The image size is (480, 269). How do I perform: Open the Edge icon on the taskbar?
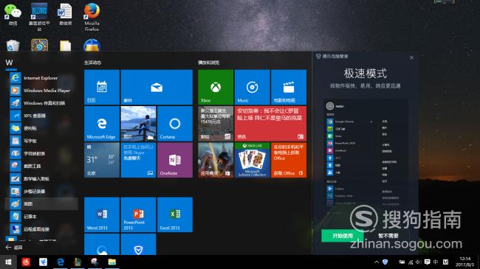click(61, 262)
